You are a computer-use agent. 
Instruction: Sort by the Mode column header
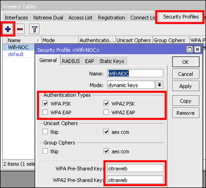coord(60,40)
